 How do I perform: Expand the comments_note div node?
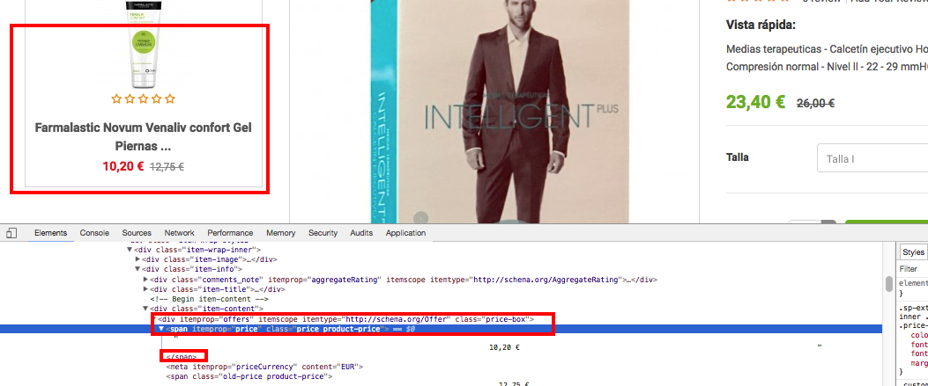(x=145, y=280)
